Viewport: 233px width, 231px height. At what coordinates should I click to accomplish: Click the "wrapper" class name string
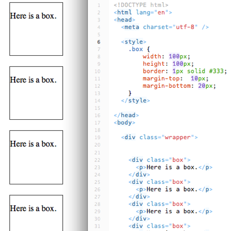click(178, 137)
